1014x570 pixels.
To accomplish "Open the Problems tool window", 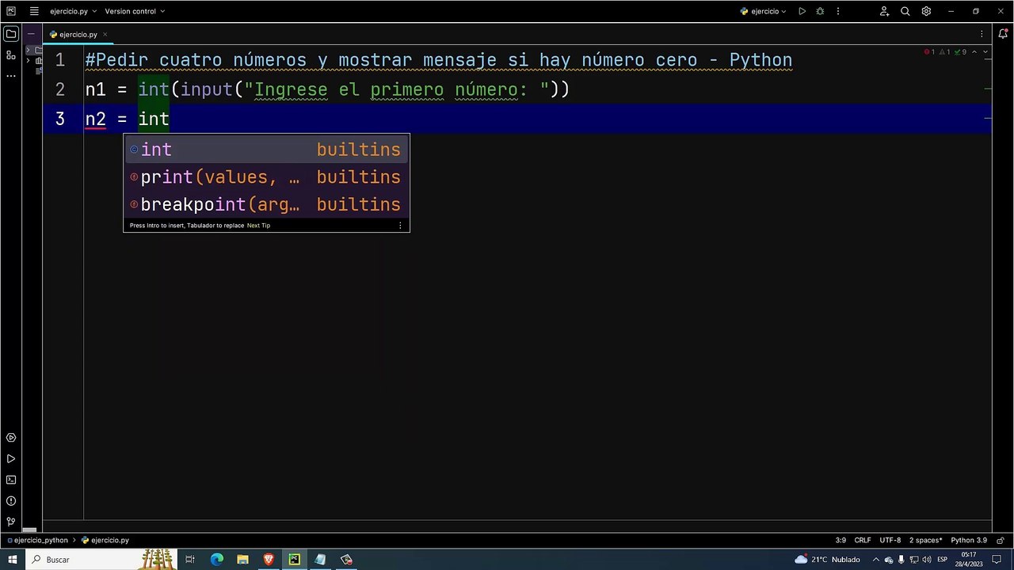I will 11,501.
